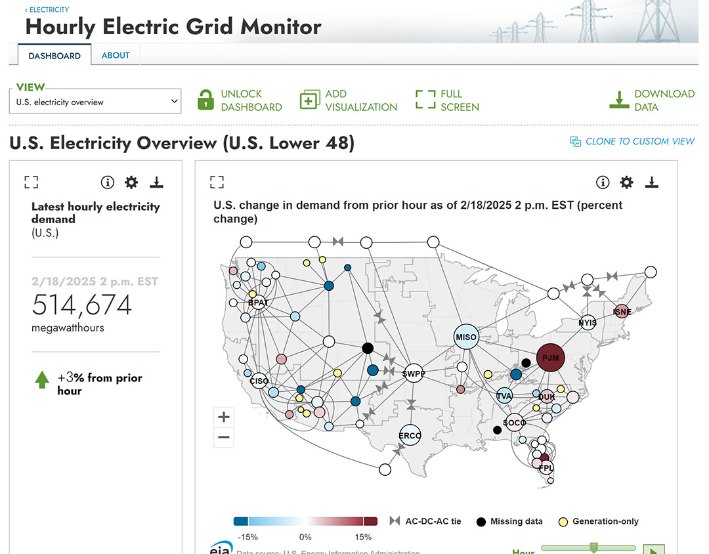Select the FPL node on the map
Viewport: 709px width, 554px height.
(546, 467)
